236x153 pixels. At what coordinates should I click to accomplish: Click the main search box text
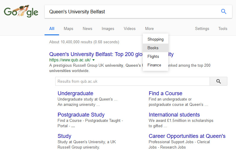[x=77, y=12]
